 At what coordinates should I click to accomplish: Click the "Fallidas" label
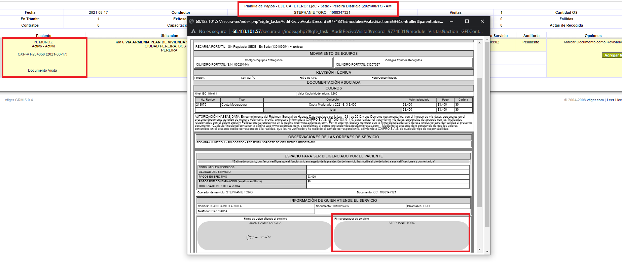(x=566, y=19)
